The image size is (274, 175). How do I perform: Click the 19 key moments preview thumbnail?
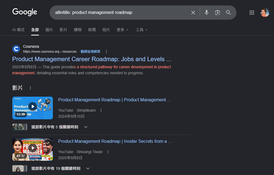pyautogui.click(x=20, y=168)
